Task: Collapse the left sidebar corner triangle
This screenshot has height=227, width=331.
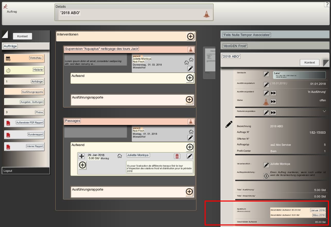Action: [5, 34]
